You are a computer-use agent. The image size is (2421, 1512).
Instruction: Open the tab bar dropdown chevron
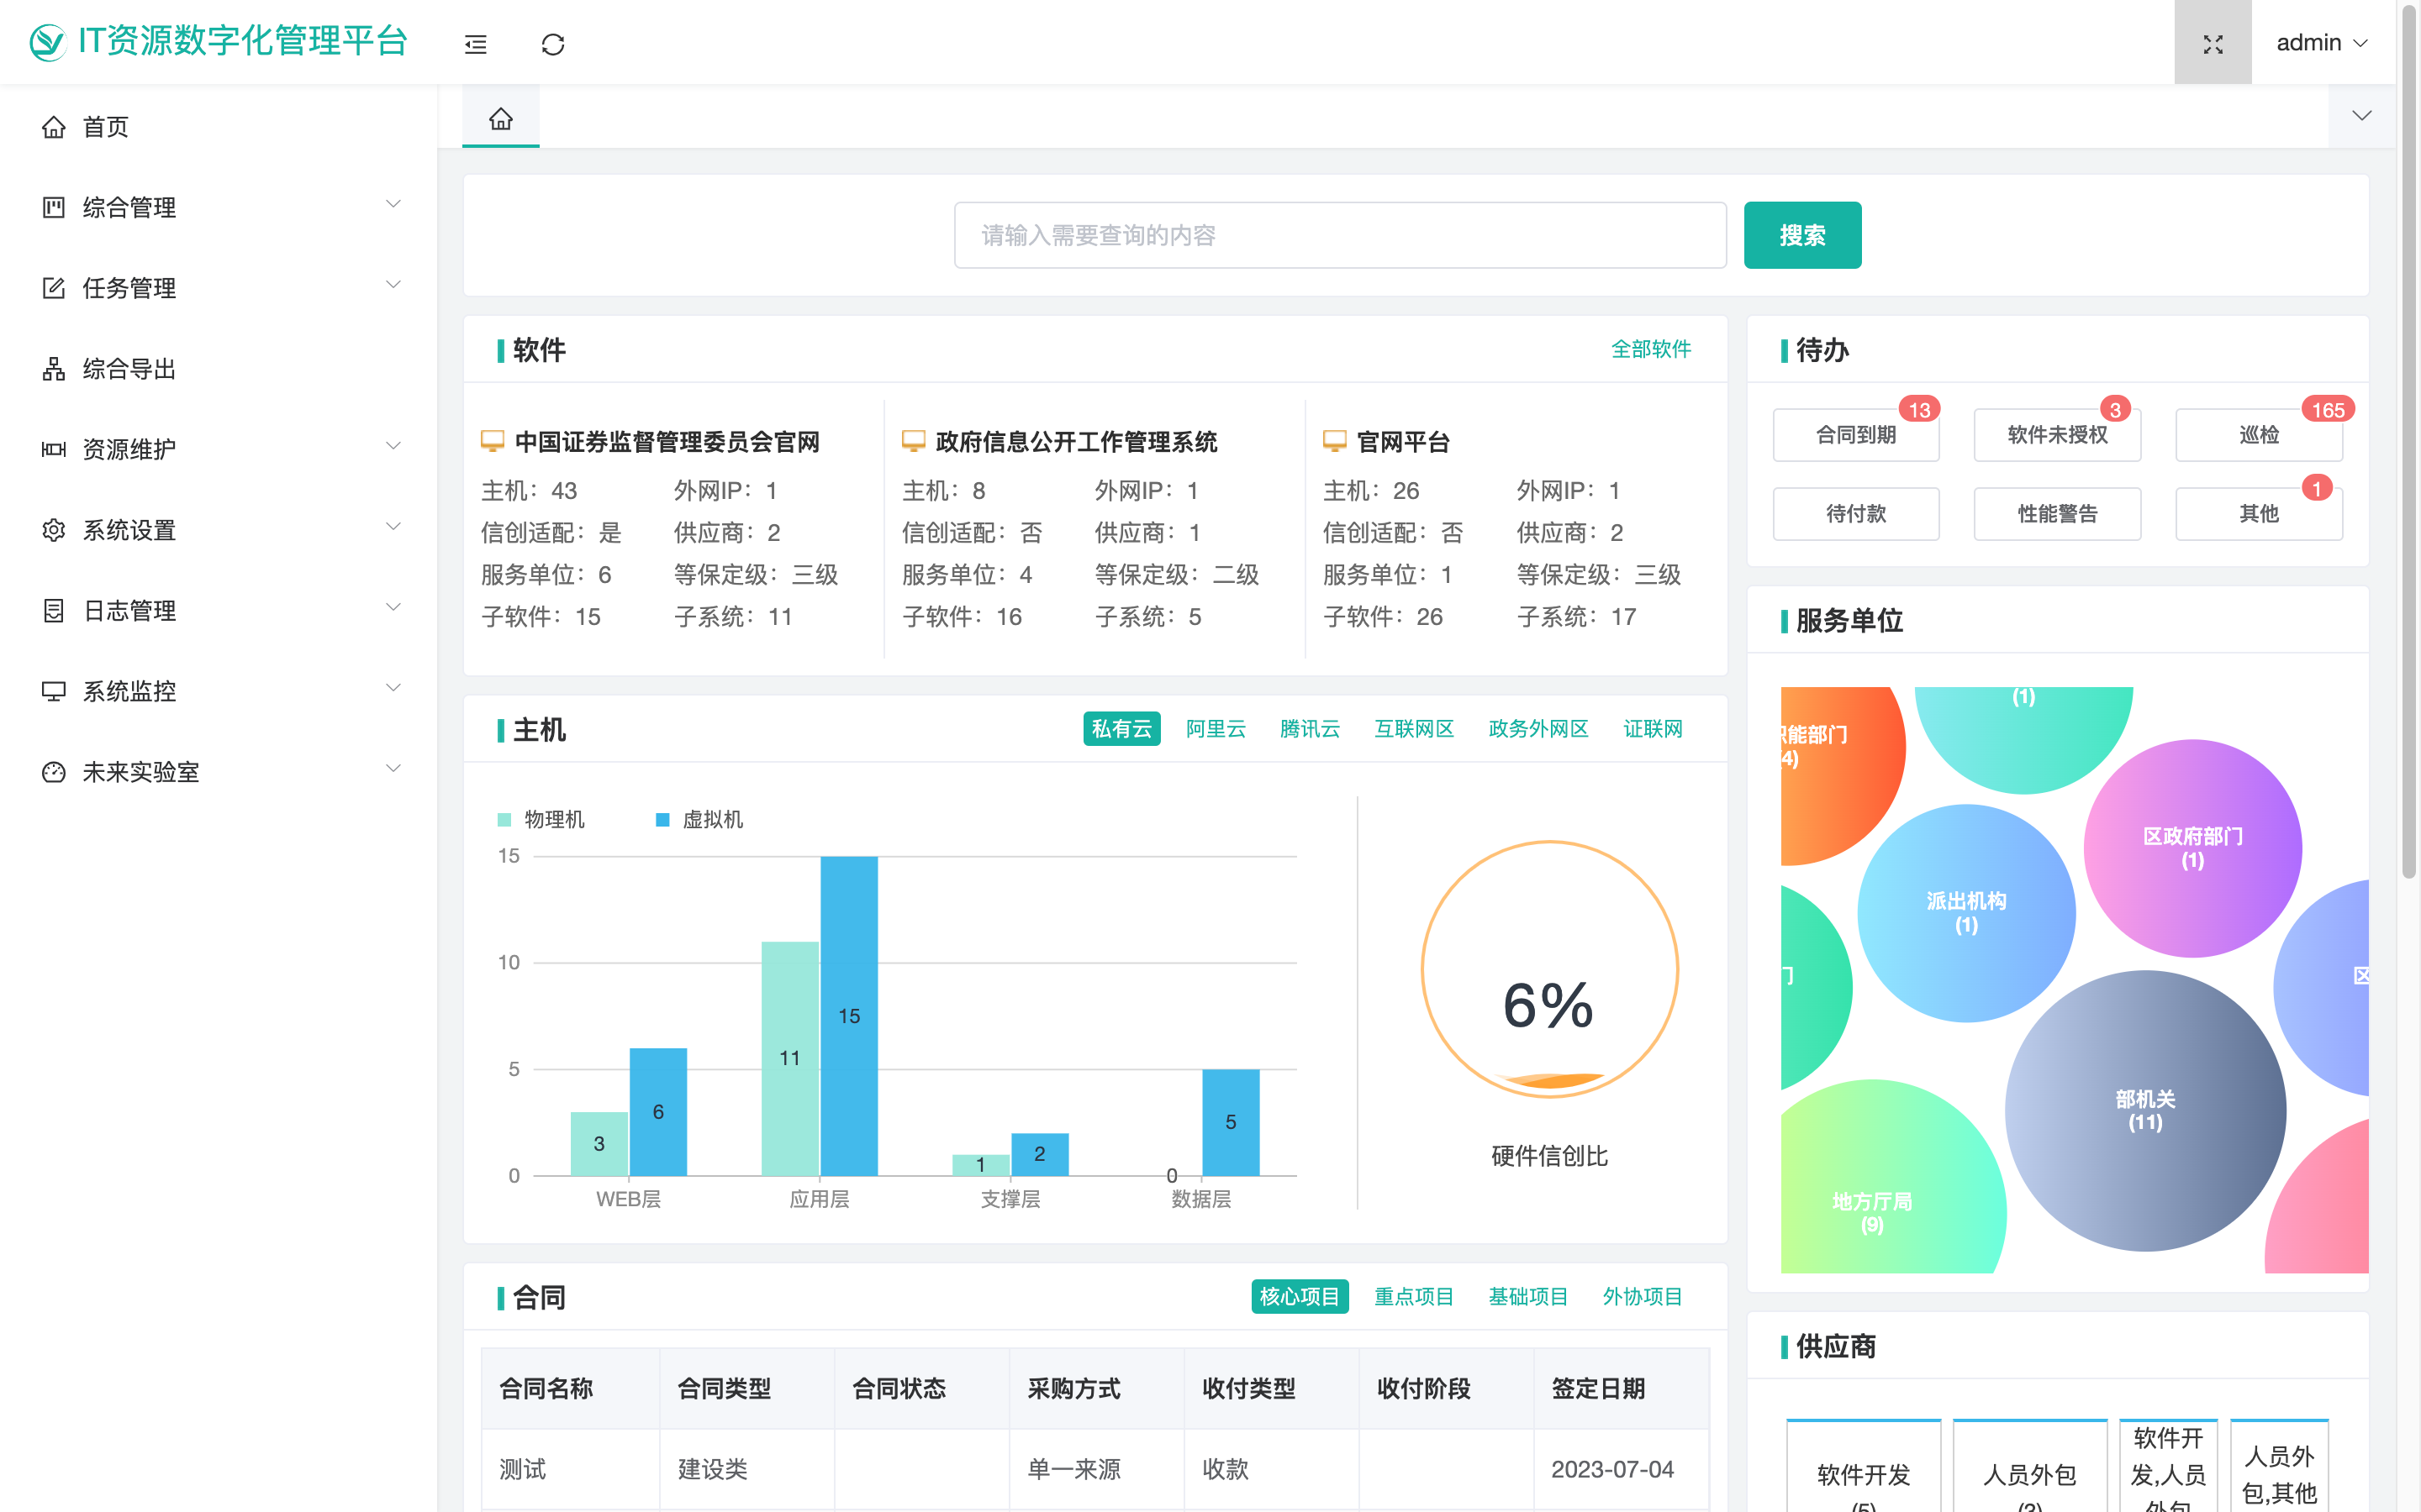(2361, 115)
